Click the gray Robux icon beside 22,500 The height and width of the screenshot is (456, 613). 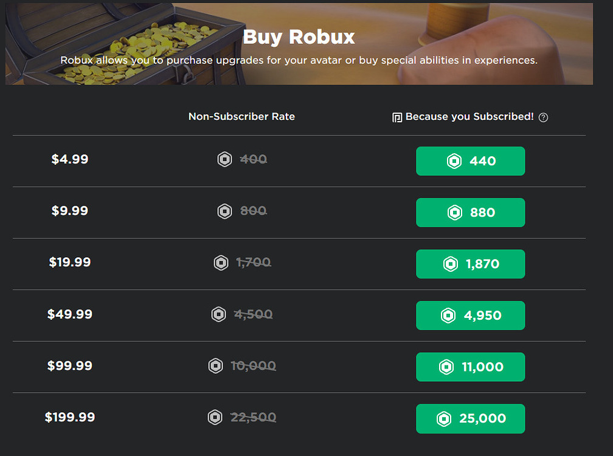point(215,417)
